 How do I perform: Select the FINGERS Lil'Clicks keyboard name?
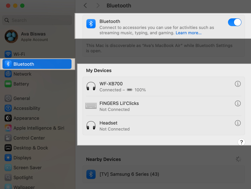click(x=119, y=104)
